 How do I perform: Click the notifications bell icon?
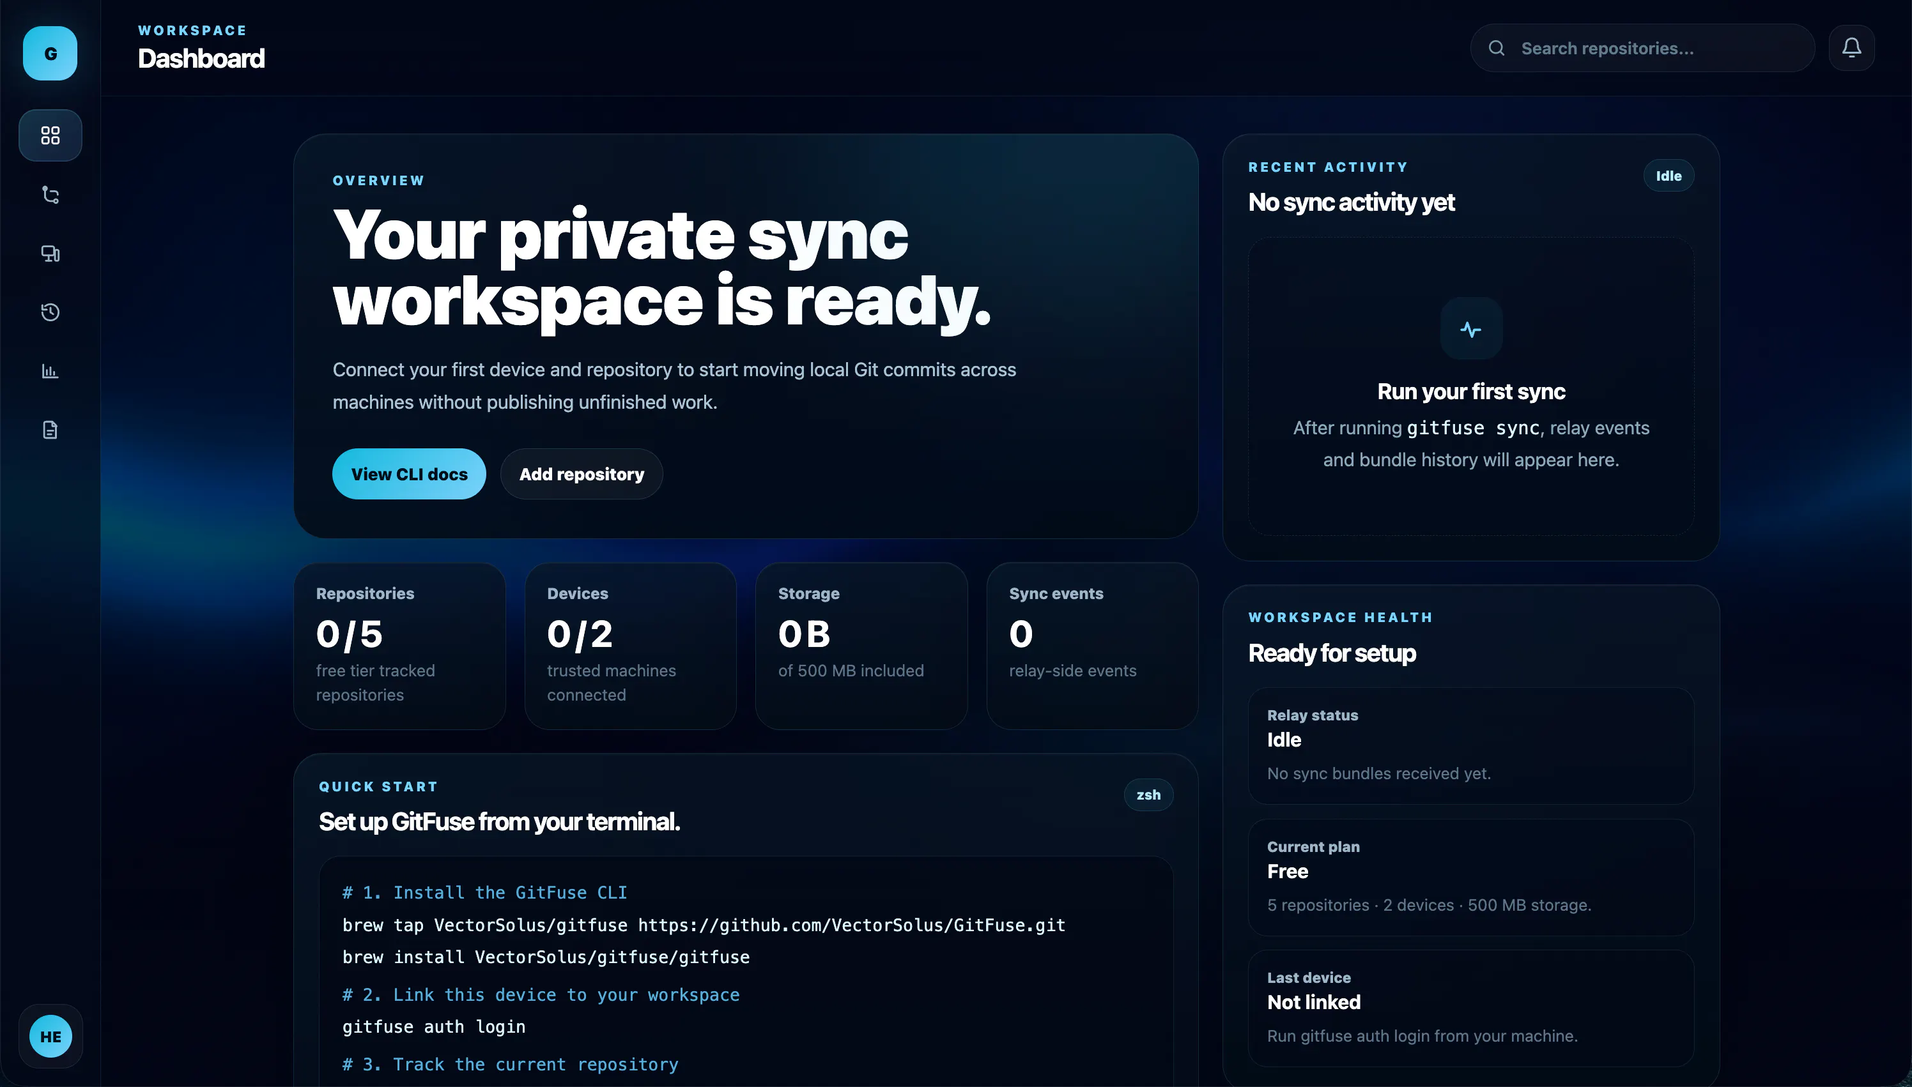pos(1851,48)
